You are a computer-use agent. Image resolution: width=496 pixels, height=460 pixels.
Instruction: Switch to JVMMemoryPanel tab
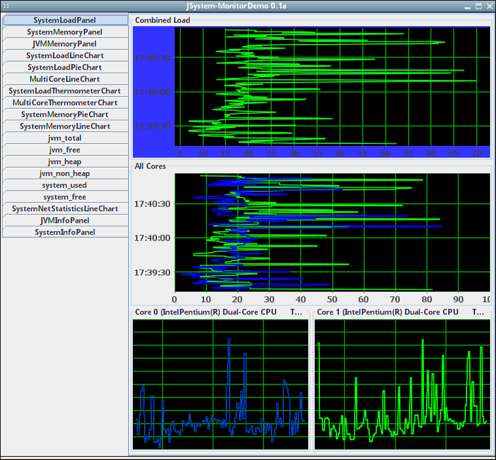click(x=65, y=44)
